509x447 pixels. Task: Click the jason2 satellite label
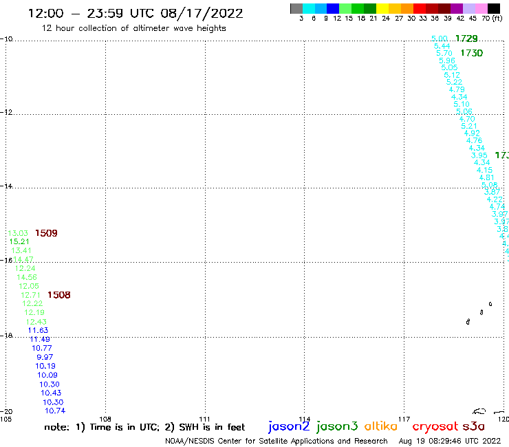(x=289, y=426)
